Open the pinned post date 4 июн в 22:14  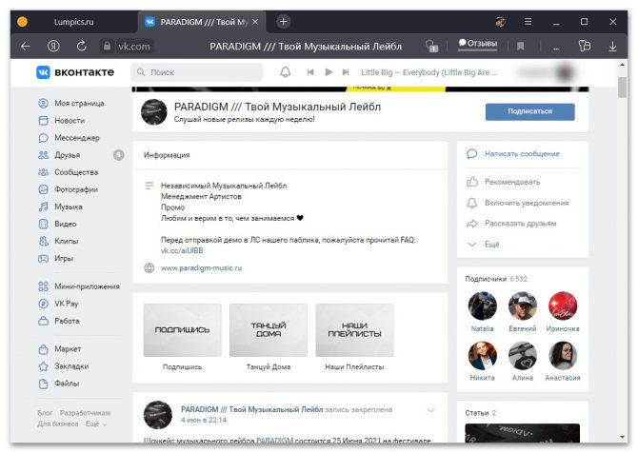pos(204,420)
